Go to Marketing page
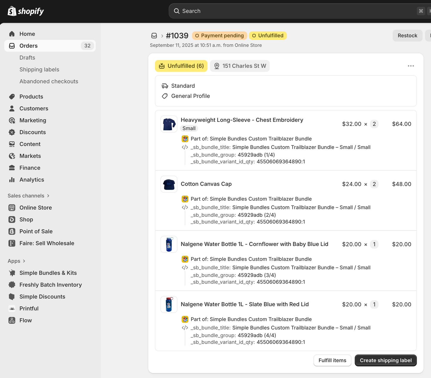Screen dimensions: 431x378 (33, 120)
